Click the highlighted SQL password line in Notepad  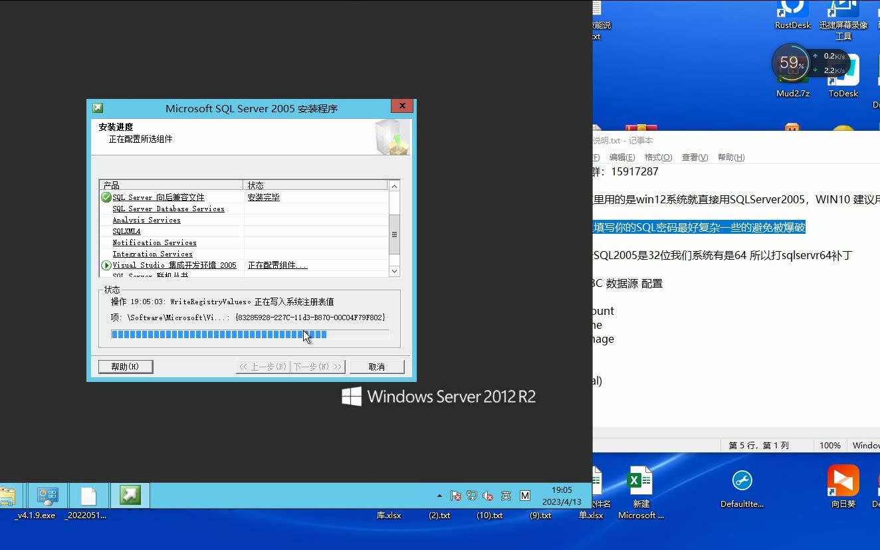699,227
